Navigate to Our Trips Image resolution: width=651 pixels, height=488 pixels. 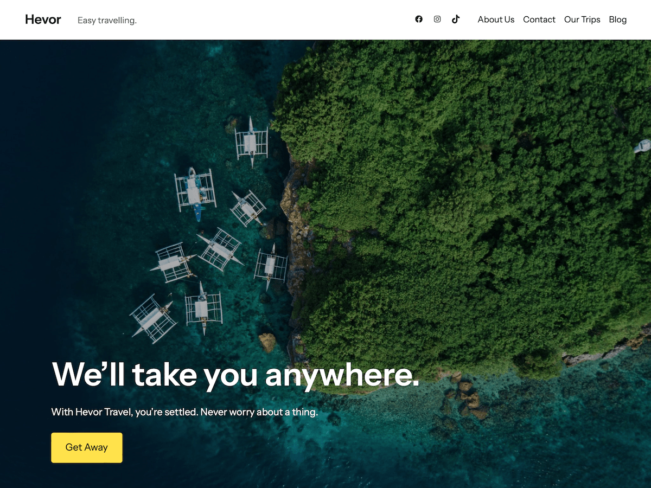(x=582, y=20)
